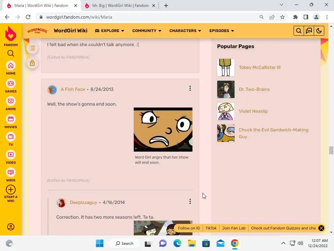Switch to the Mr. Big WordGirl Wiki tab

(120, 6)
